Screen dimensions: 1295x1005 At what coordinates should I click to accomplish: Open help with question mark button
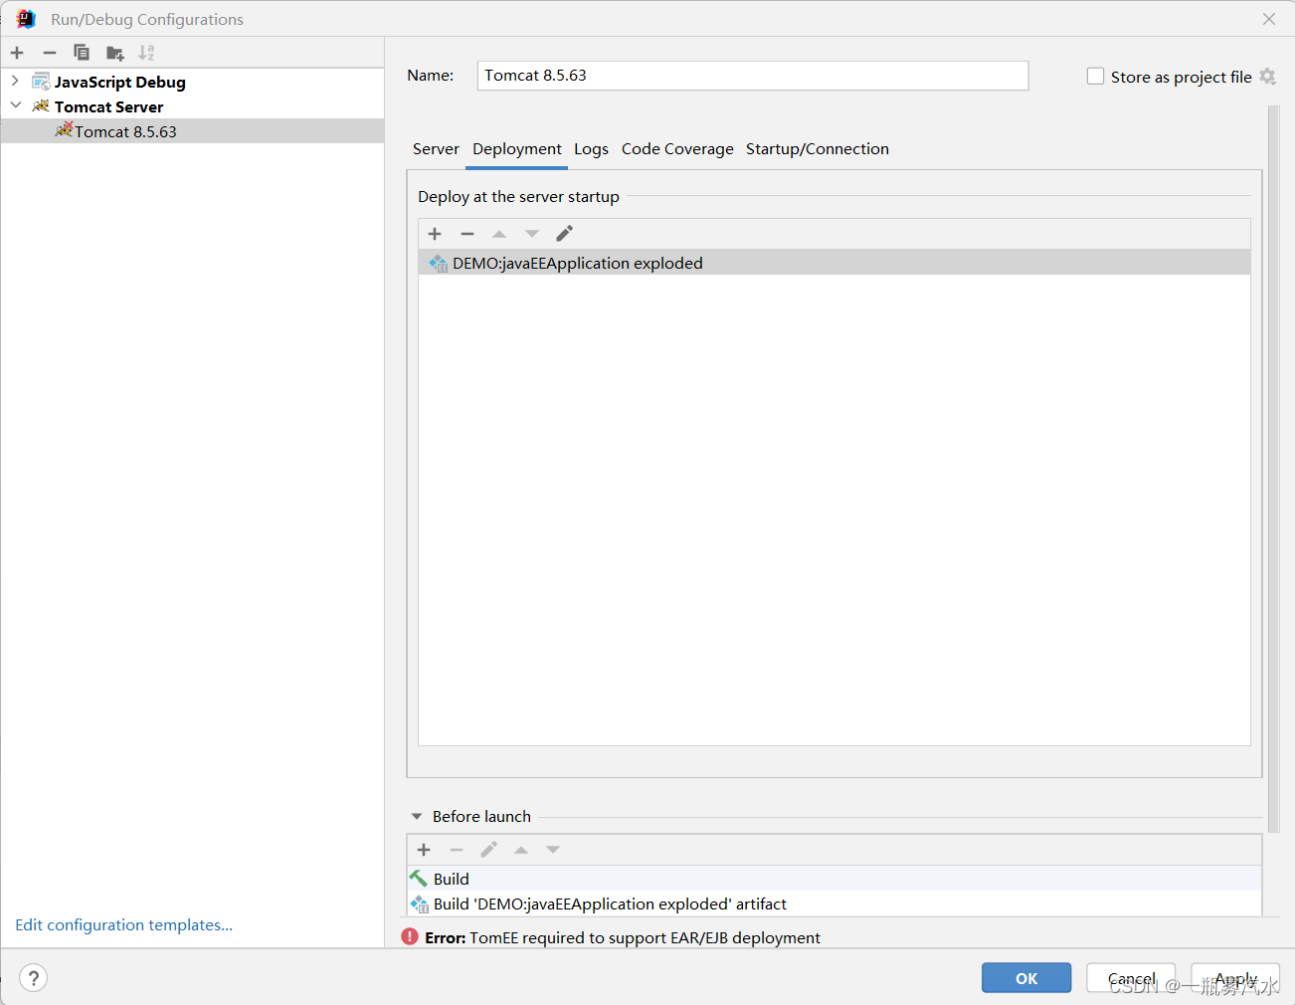click(33, 978)
